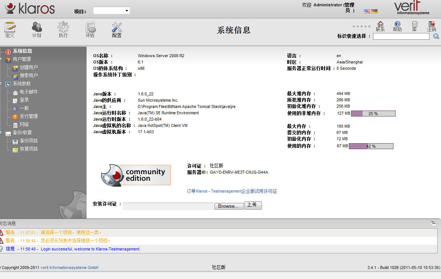Switch language using the German flag
Screen dimensions: 441x279
pyautogui.click(x=374, y=11)
